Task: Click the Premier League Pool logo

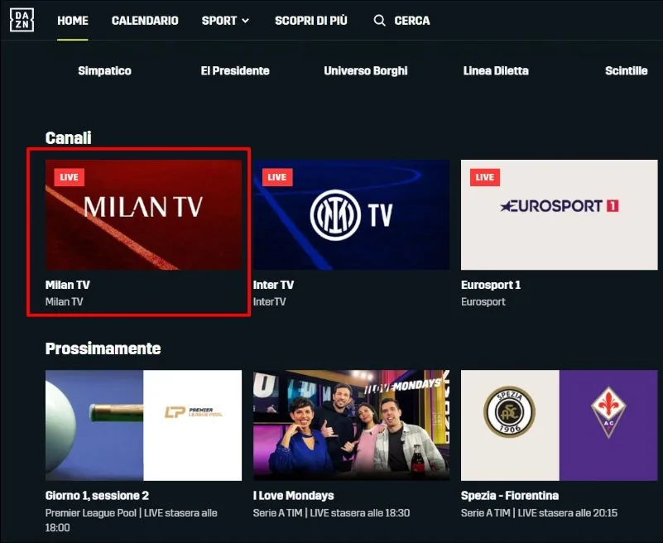Action: (x=193, y=412)
